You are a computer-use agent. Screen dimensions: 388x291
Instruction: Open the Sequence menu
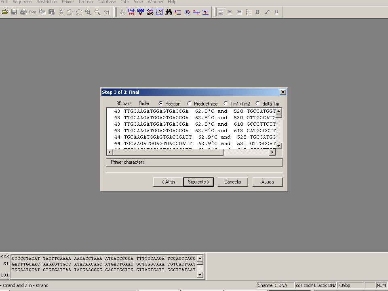click(x=22, y=2)
